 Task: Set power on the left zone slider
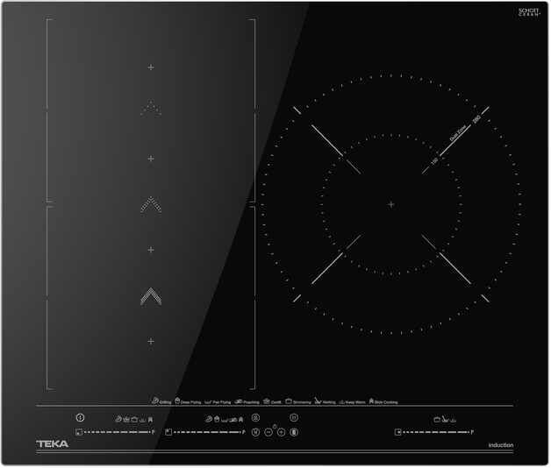click(118, 432)
